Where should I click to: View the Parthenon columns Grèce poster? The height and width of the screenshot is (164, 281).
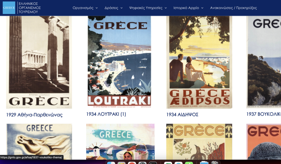(x=39, y=62)
